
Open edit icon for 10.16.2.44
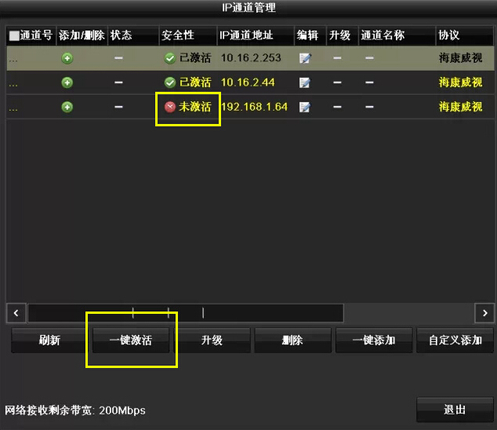(x=305, y=83)
